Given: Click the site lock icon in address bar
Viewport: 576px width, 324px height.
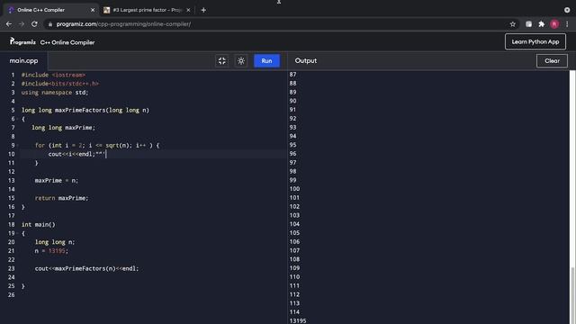Looking at the screenshot, I should pyautogui.click(x=50, y=24).
